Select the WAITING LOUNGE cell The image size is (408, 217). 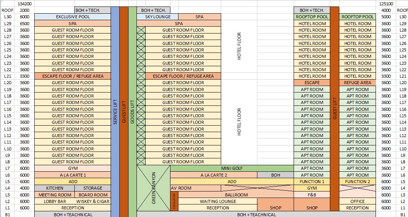click(x=218, y=201)
